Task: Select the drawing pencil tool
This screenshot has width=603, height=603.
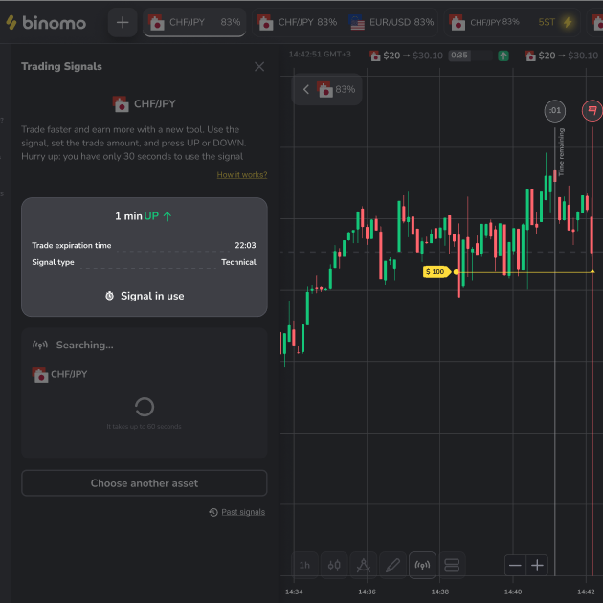Action: coord(392,565)
